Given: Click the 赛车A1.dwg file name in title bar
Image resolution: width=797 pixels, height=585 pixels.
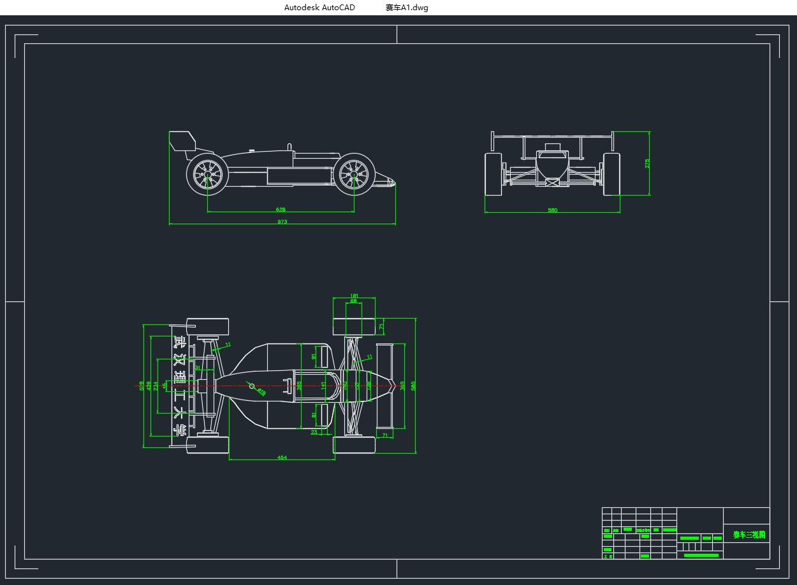Looking at the screenshot, I should (x=407, y=8).
